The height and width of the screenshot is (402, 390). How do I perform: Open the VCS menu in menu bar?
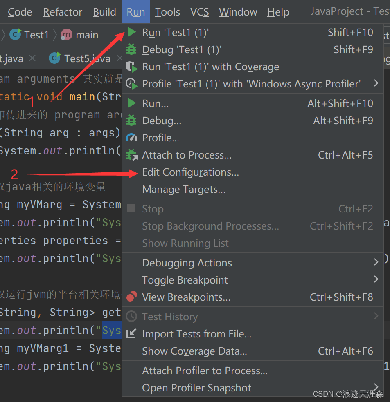tap(199, 12)
